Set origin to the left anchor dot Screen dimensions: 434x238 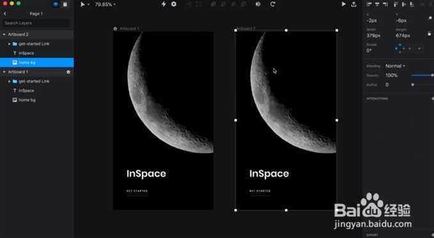coord(396,49)
